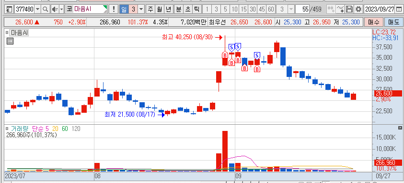Viewport: 404px width, 183px height.
Task: Open the dropdown next to speaker icon
Action: (x=61, y=10)
